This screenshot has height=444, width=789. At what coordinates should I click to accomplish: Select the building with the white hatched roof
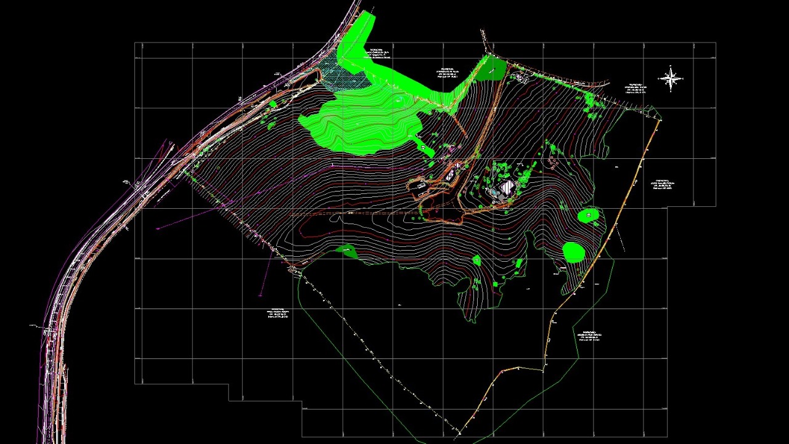coord(507,187)
